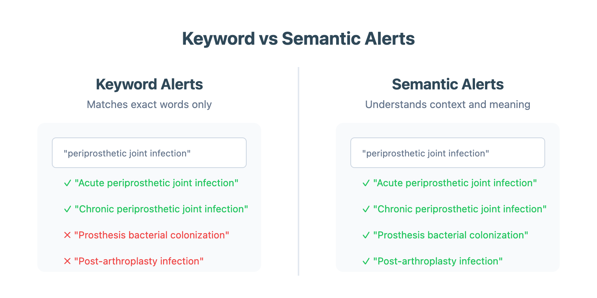Click "Understands context and meaning" subtitle
597x298 pixels.
pyautogui.click(x=448, y=105)
